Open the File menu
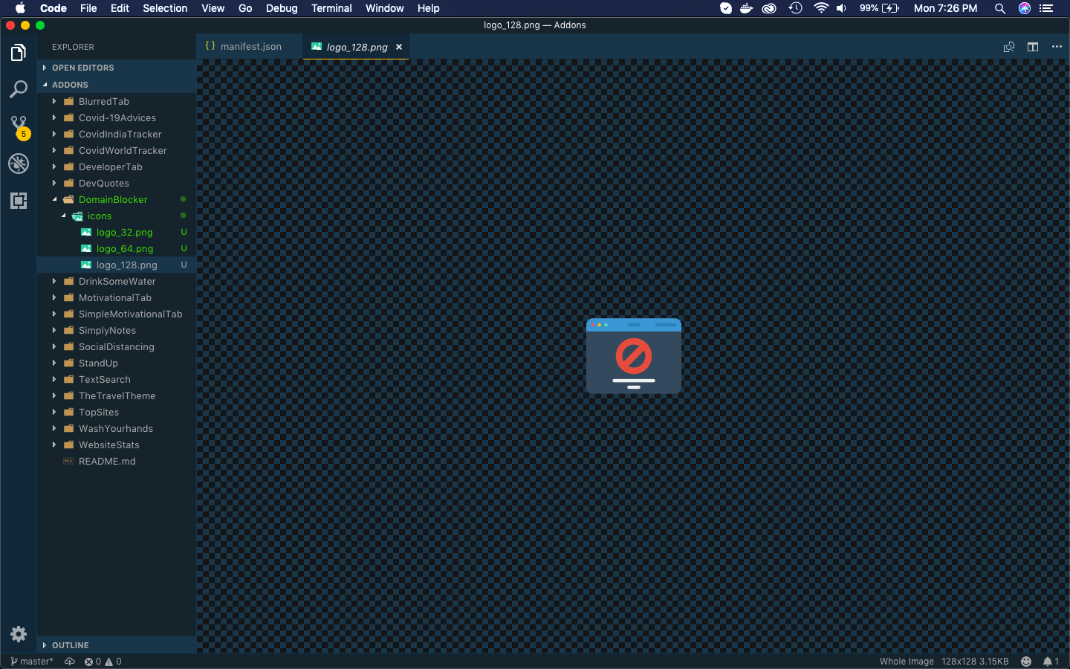The height and width of the screenshot is (669, 1070). 88,8
